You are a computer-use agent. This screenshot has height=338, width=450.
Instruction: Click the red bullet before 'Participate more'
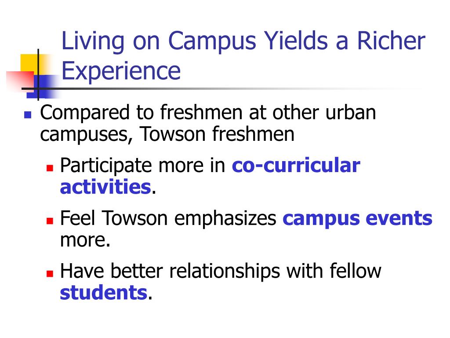point(50,168)
